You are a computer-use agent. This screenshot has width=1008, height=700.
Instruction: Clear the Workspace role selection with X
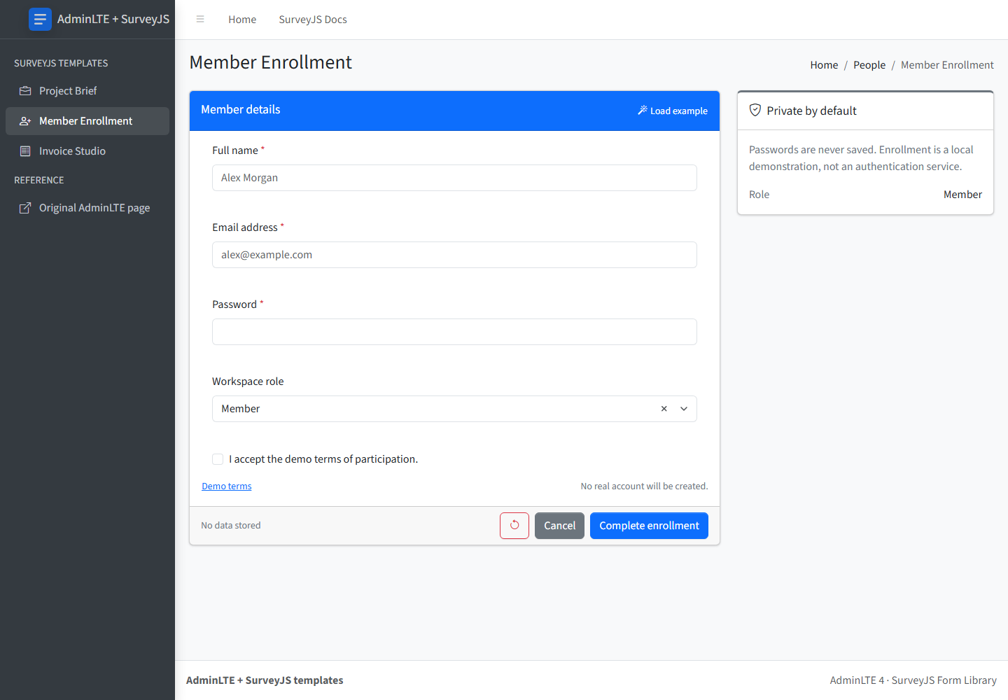(x=664, y=409)
